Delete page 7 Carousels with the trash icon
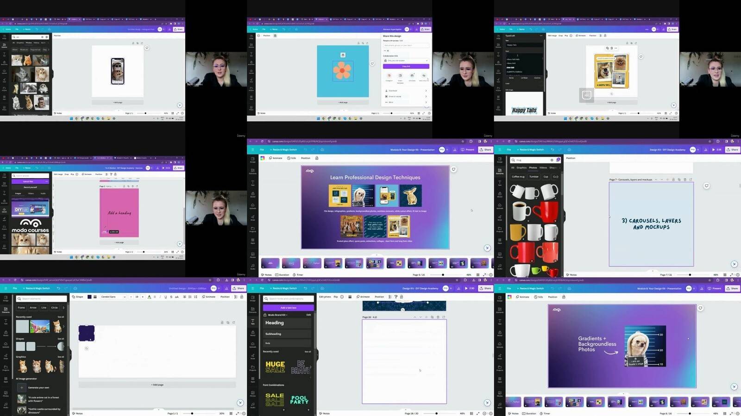Image resolution: width=741 pixels, height=416 pixels. point(684,180)
